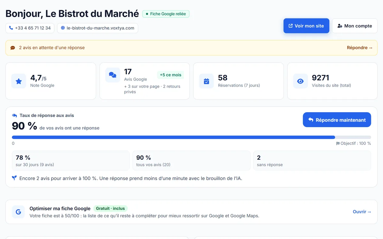This screenshot has width=383, height=239.
Task: Click the flag icon next to Objectif : 100 %
Action: pyautogui.click(x=338, y=143)
